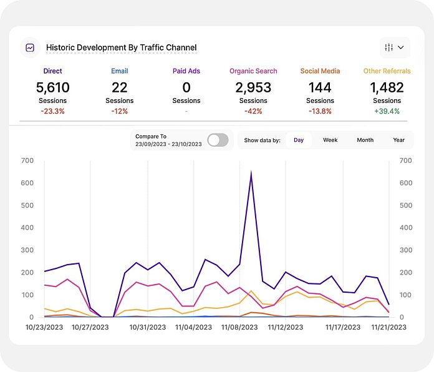Switch chart to Year view
This screenshot has height=372, width=434.
(398, 140)
